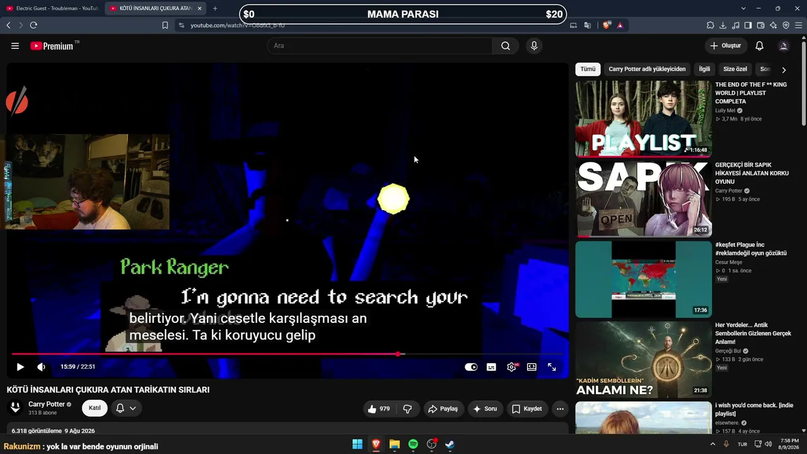Open YouTube notifications bell
The height and width of the screenshot is (454, 807).
pyautogui.click(x=760, y=46)
